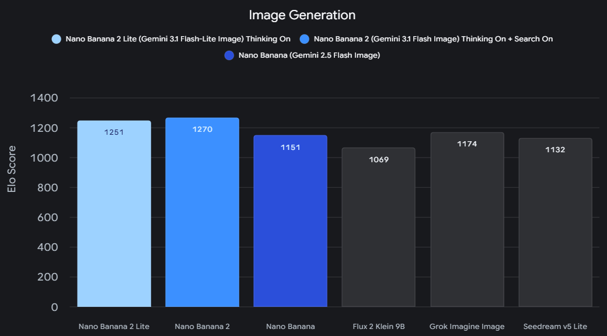The image size is (607, 336).
Task: Click the x-axis label 'Seedream v5 Lite'
Action: coord(556,326)
